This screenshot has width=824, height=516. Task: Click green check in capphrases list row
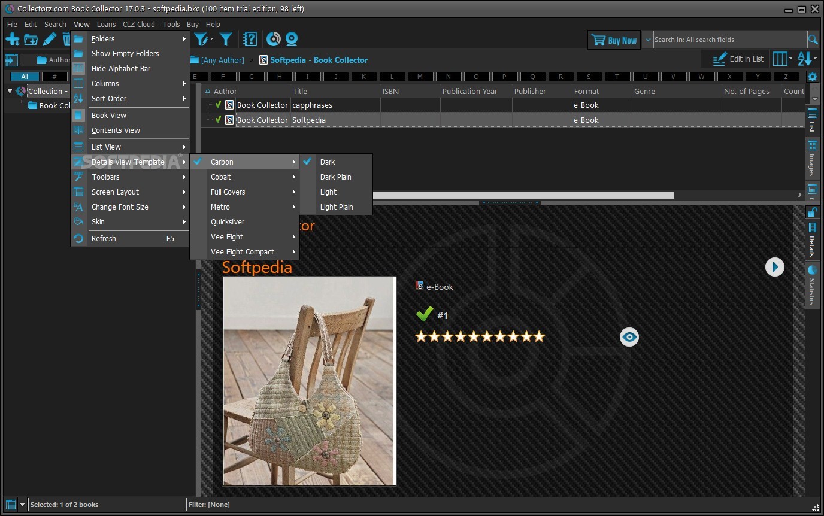coord(219,105)
